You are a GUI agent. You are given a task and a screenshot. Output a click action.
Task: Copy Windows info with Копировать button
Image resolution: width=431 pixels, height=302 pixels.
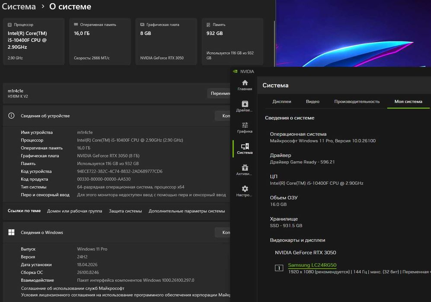pos(223,233)
